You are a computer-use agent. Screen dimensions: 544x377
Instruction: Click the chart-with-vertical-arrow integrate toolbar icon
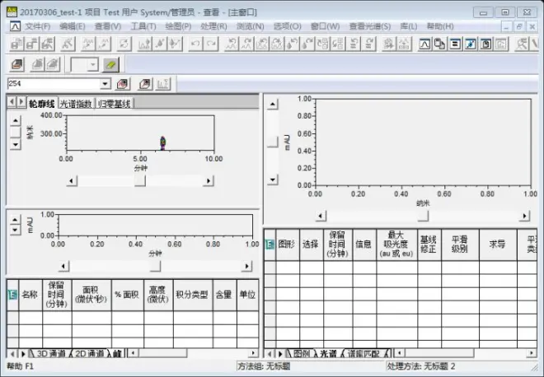tap(145, 44)
